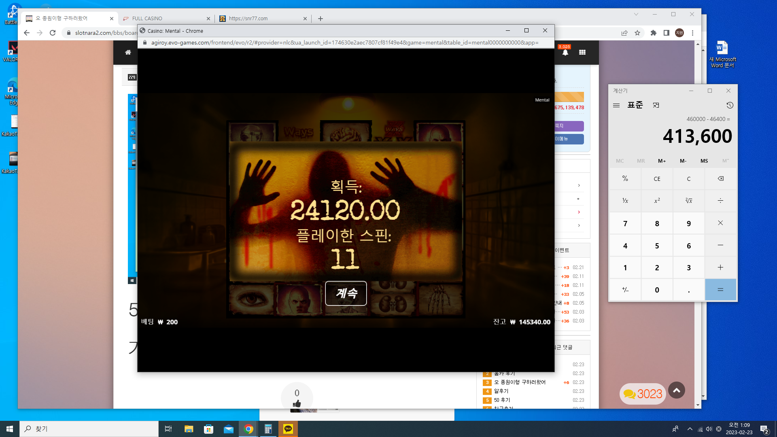Open calculator navigation hamburger menu
Viewport: 777px width, 437px height.
616,105
